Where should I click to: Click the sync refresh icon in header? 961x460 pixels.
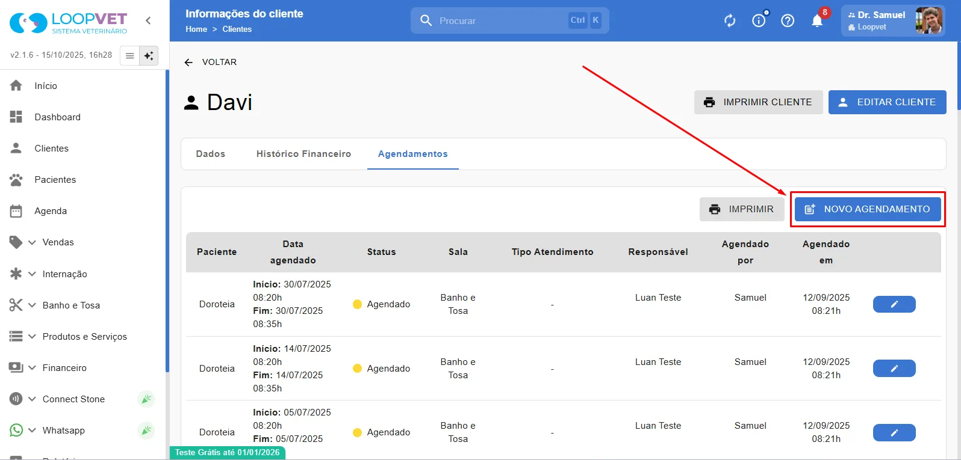730,21
